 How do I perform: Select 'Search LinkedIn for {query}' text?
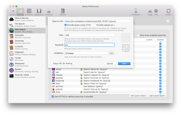[x=96, y=75]
